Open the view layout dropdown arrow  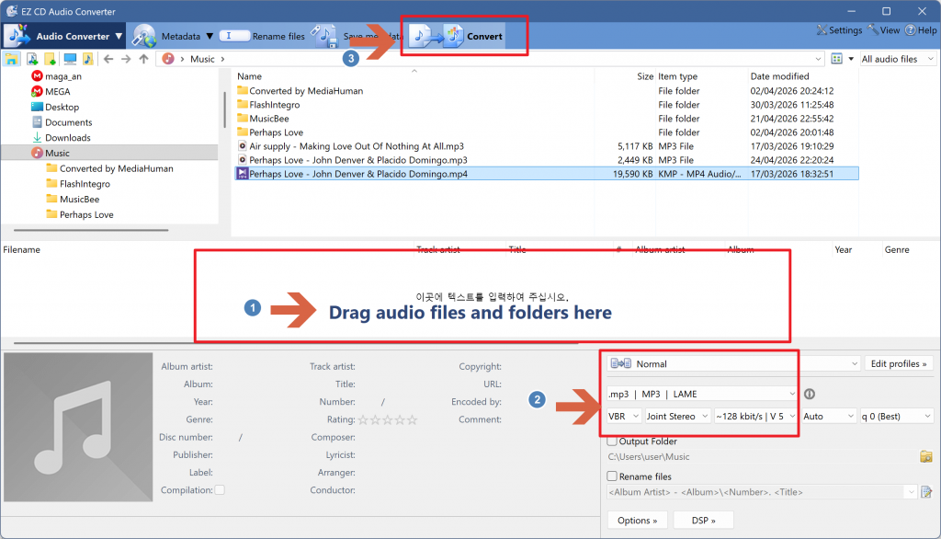pyautogui.click(x=851, y=59)
